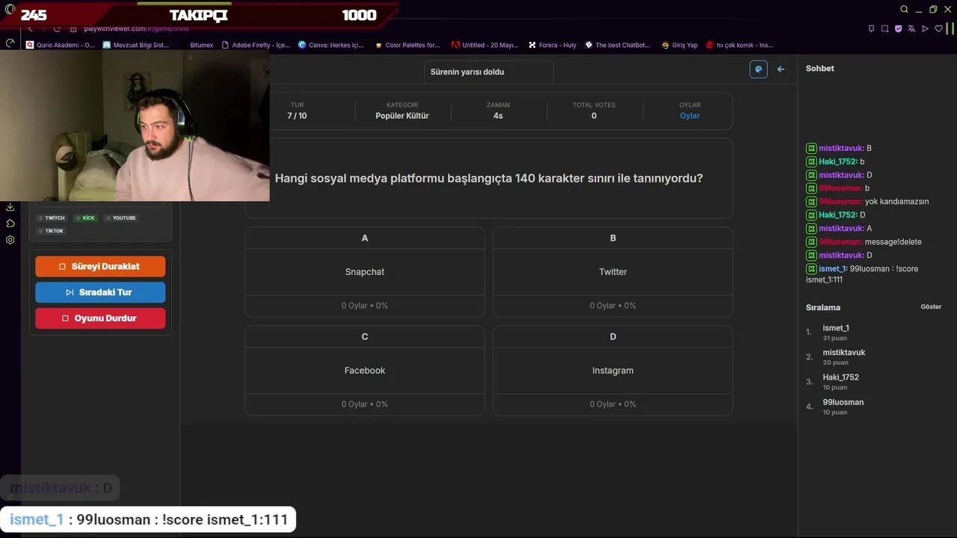This screenshot has width=957, height=538.
Task: Click the Sohbet panel header
Action: click(820, 68)
